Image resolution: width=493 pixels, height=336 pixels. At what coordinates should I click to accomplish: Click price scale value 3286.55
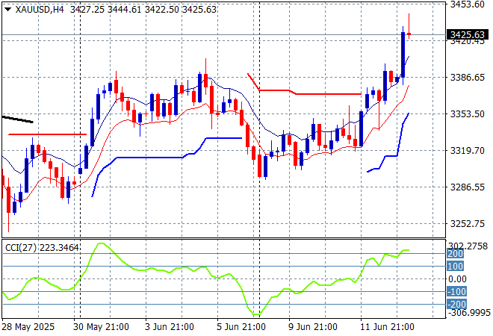467,187
